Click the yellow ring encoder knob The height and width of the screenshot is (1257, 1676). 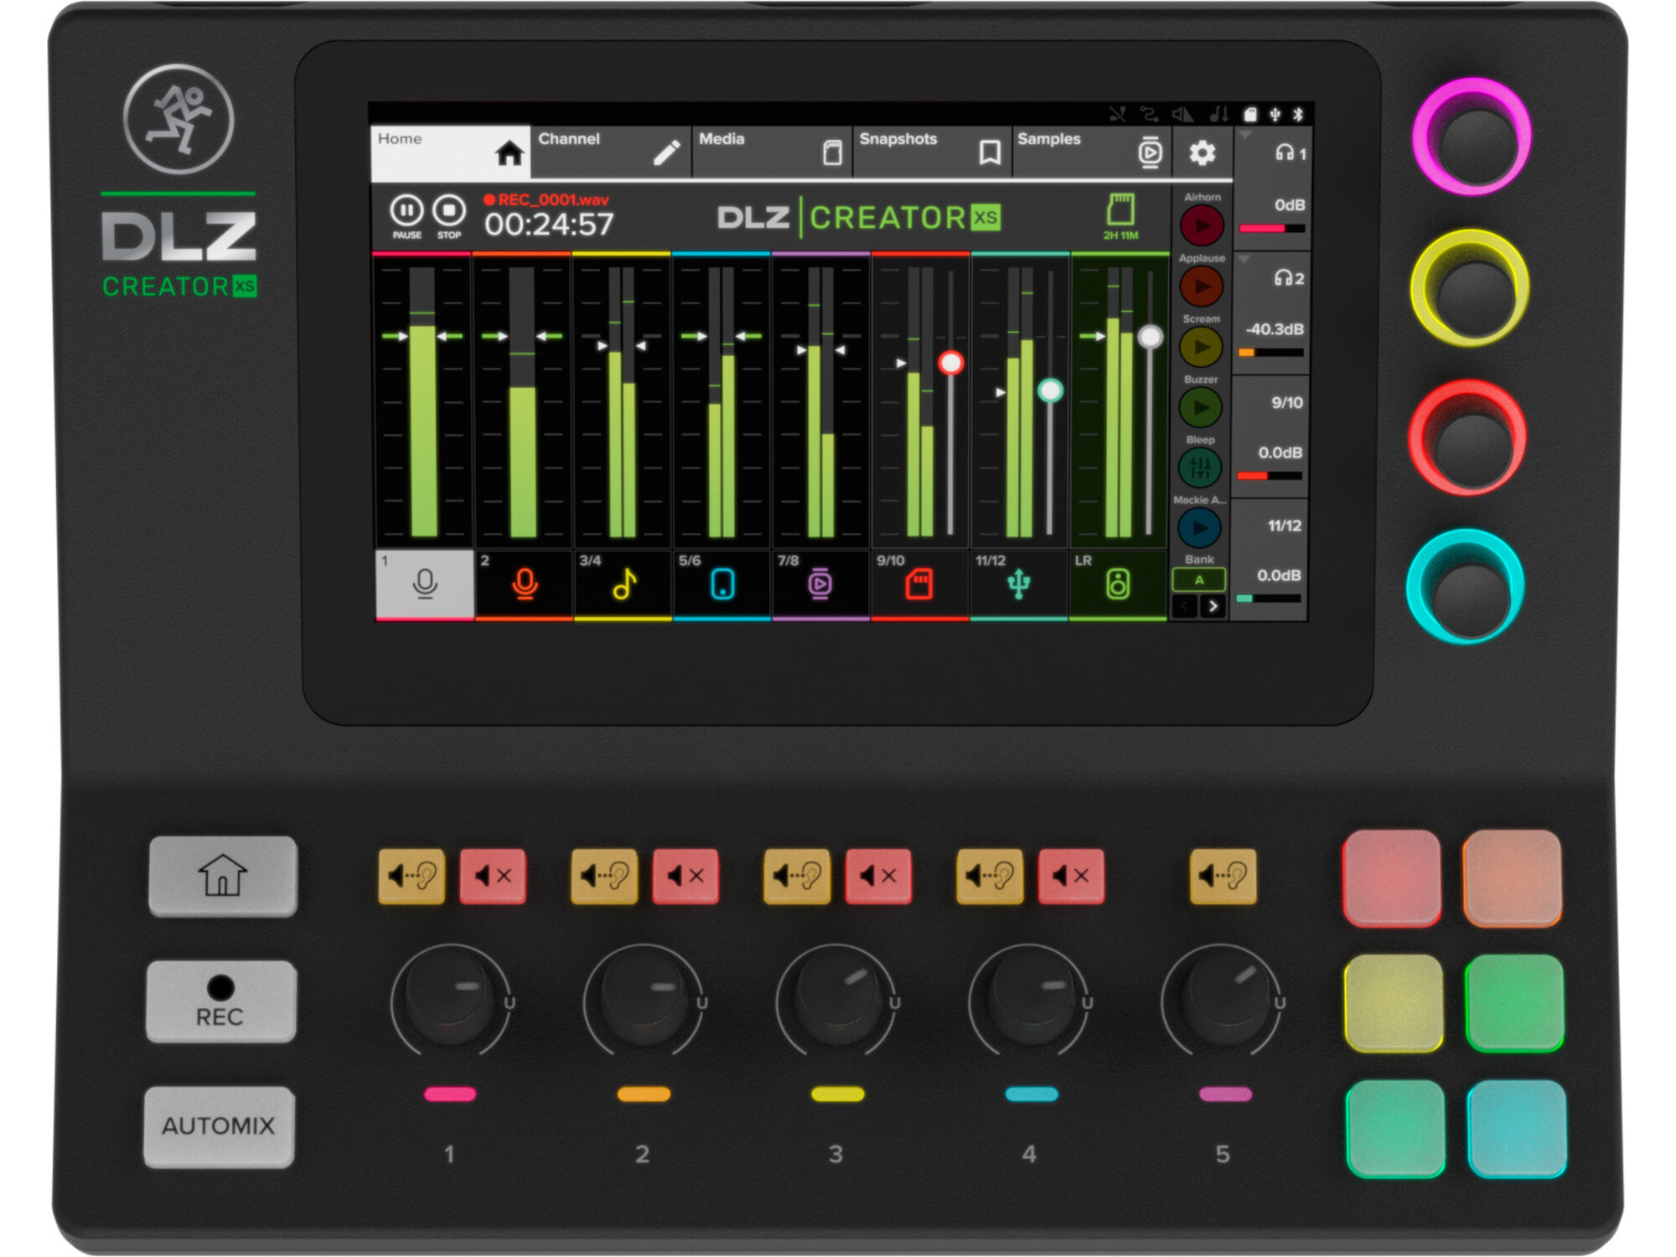[1470, 287]
